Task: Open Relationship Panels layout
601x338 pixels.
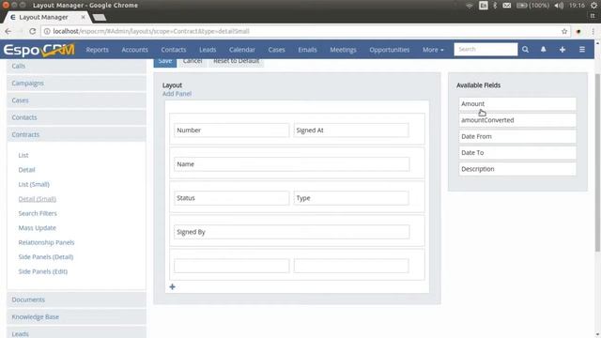Action: point(46,242)
